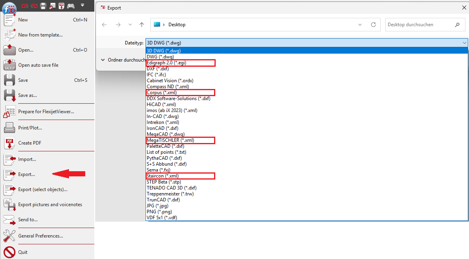The height and width of the screenshot is (259, 469).
Task: Open General Preferences from the menu
Action: (40, 236)
